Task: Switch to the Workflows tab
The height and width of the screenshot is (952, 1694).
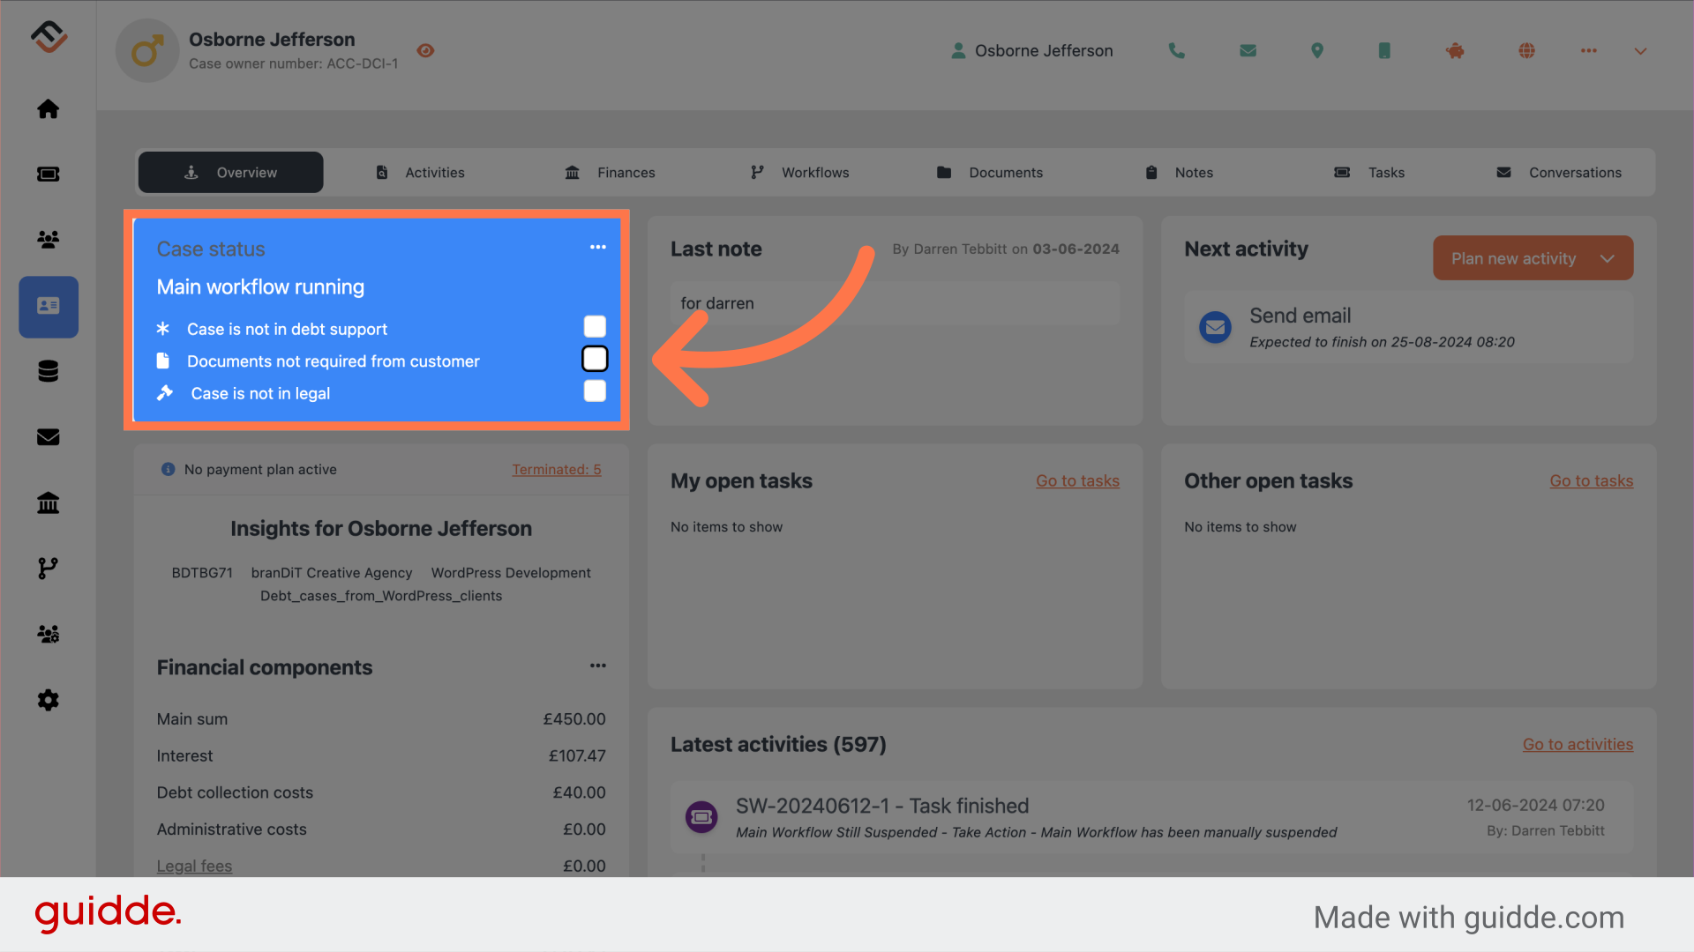Action: tap(799, 173)
